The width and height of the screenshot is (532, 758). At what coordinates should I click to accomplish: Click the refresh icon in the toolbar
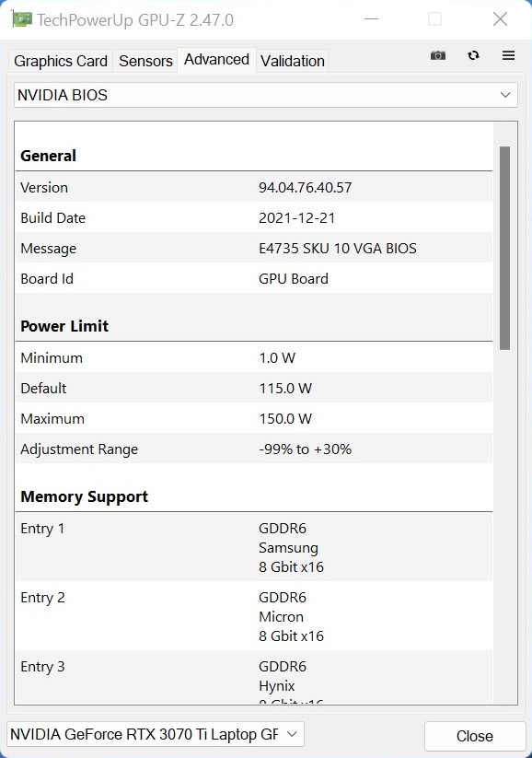coord(473,55)
